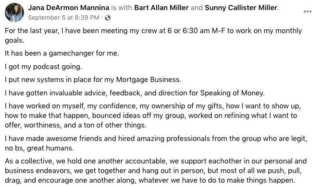Click the paragraph starting "I have made awesome friends"
Screen dimensions: 322x186
[156, 143]
